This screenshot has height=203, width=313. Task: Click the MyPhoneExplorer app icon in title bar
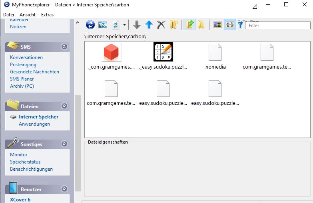[x=6, y=4]
